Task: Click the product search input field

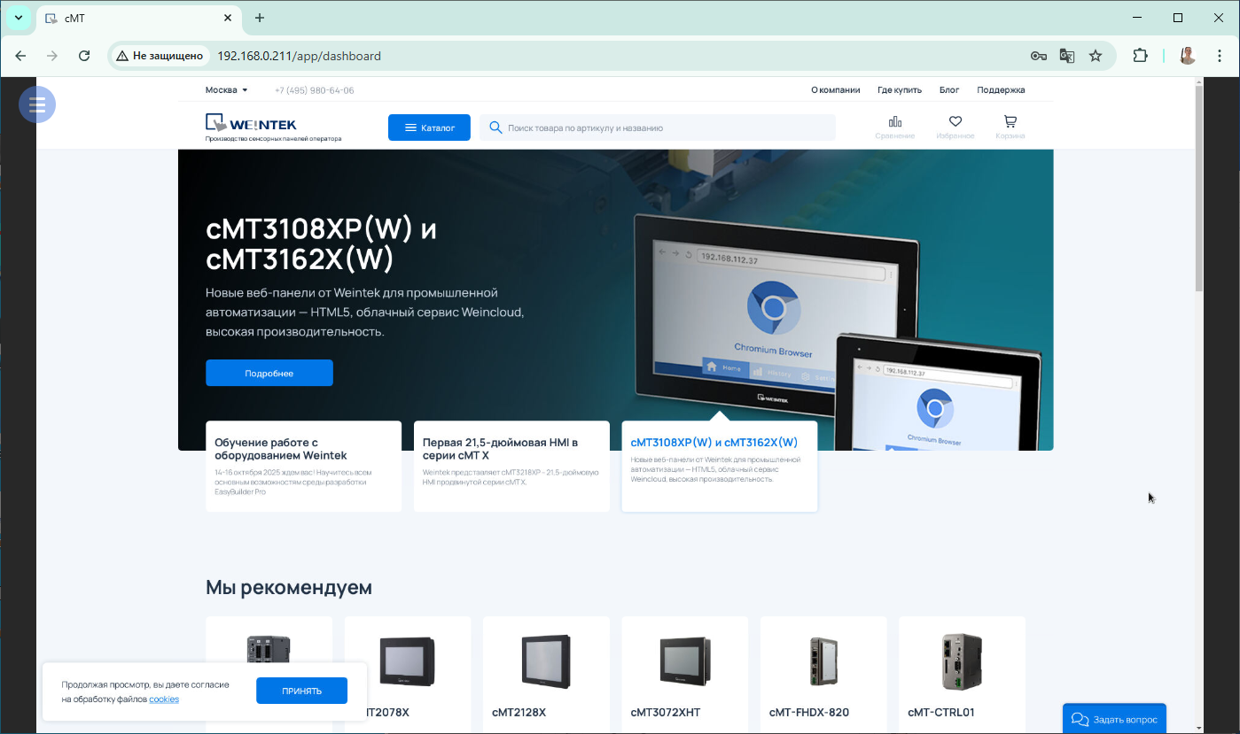Action: point(665,127)
